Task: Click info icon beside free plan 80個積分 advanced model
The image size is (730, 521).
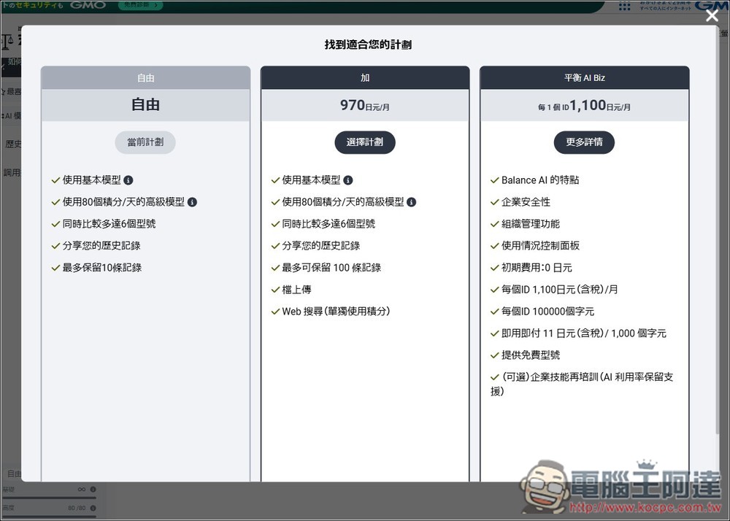Action: pos(192,202)
